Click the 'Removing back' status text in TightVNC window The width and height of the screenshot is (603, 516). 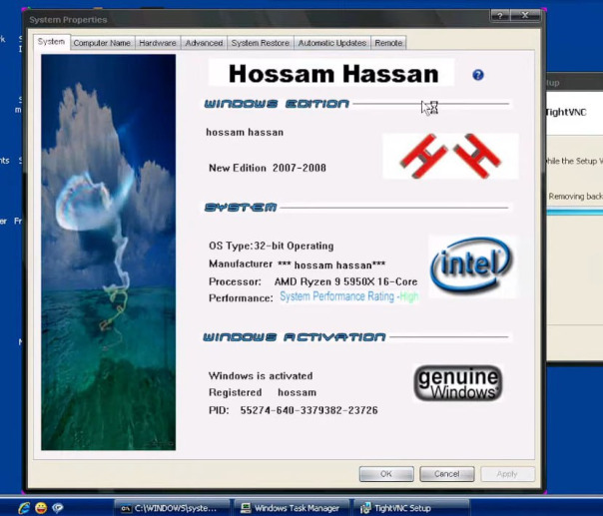[576, 196]
